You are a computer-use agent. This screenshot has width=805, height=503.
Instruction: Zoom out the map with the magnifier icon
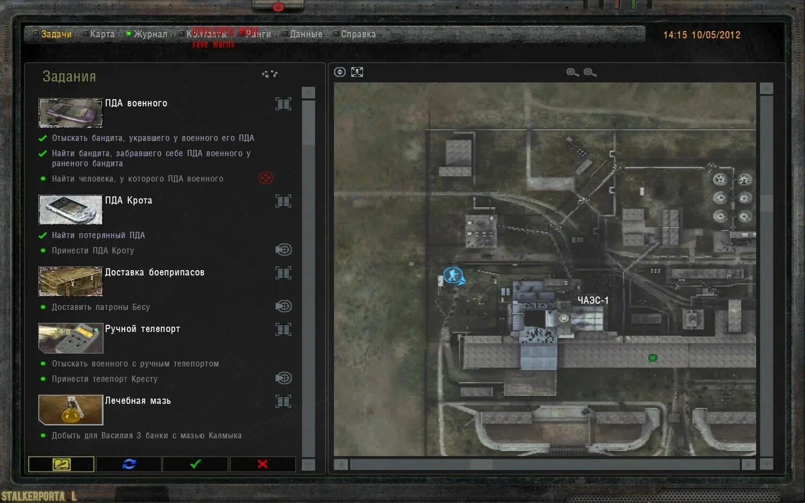(590, 72)
